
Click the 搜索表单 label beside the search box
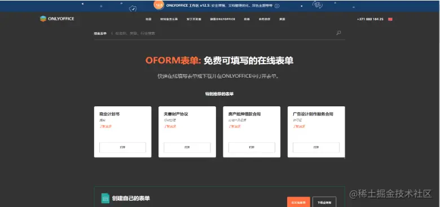pyautogui.click(x=100, y=33)
